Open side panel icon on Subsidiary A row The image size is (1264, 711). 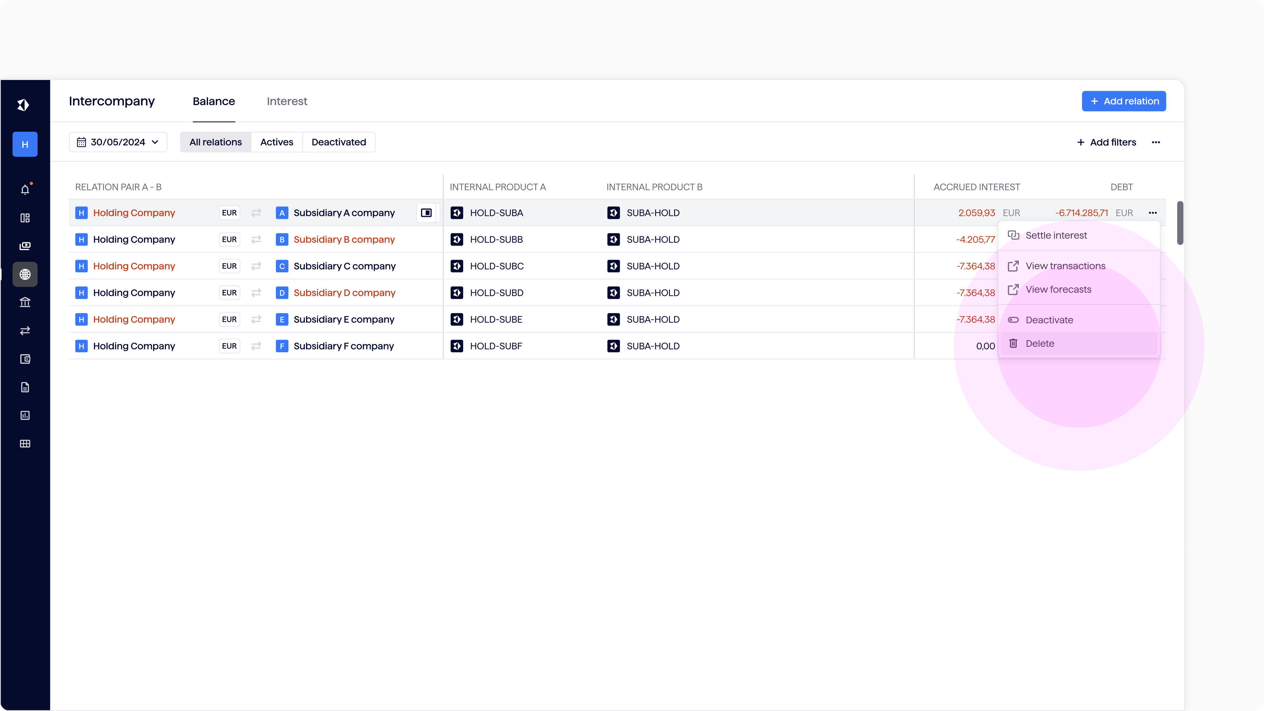point(426,213)
